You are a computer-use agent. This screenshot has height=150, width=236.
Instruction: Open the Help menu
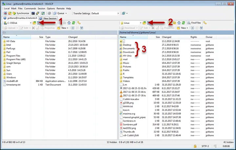tap(69, 8)
